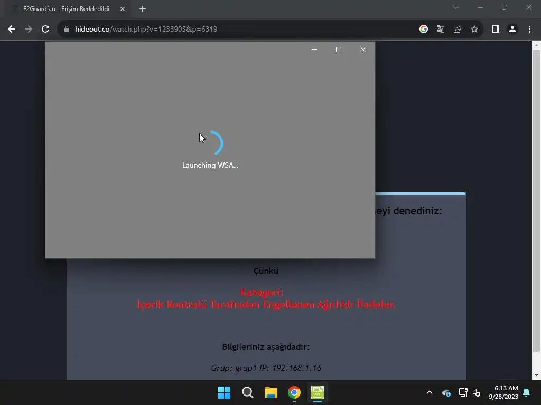This screenshot has height=405, width=541.
Task: Open Chrome's side panel
Action: tap(496, 30)
